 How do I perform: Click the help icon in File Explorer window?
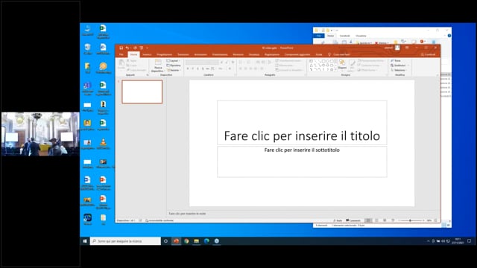[x=449, y=36]
